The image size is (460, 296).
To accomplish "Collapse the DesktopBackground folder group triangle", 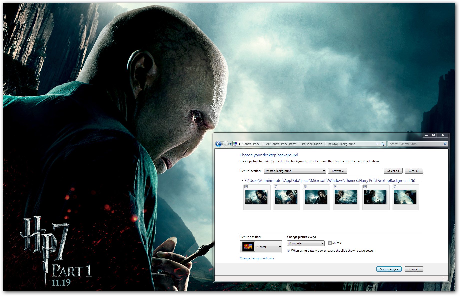I will coord(243,180).
